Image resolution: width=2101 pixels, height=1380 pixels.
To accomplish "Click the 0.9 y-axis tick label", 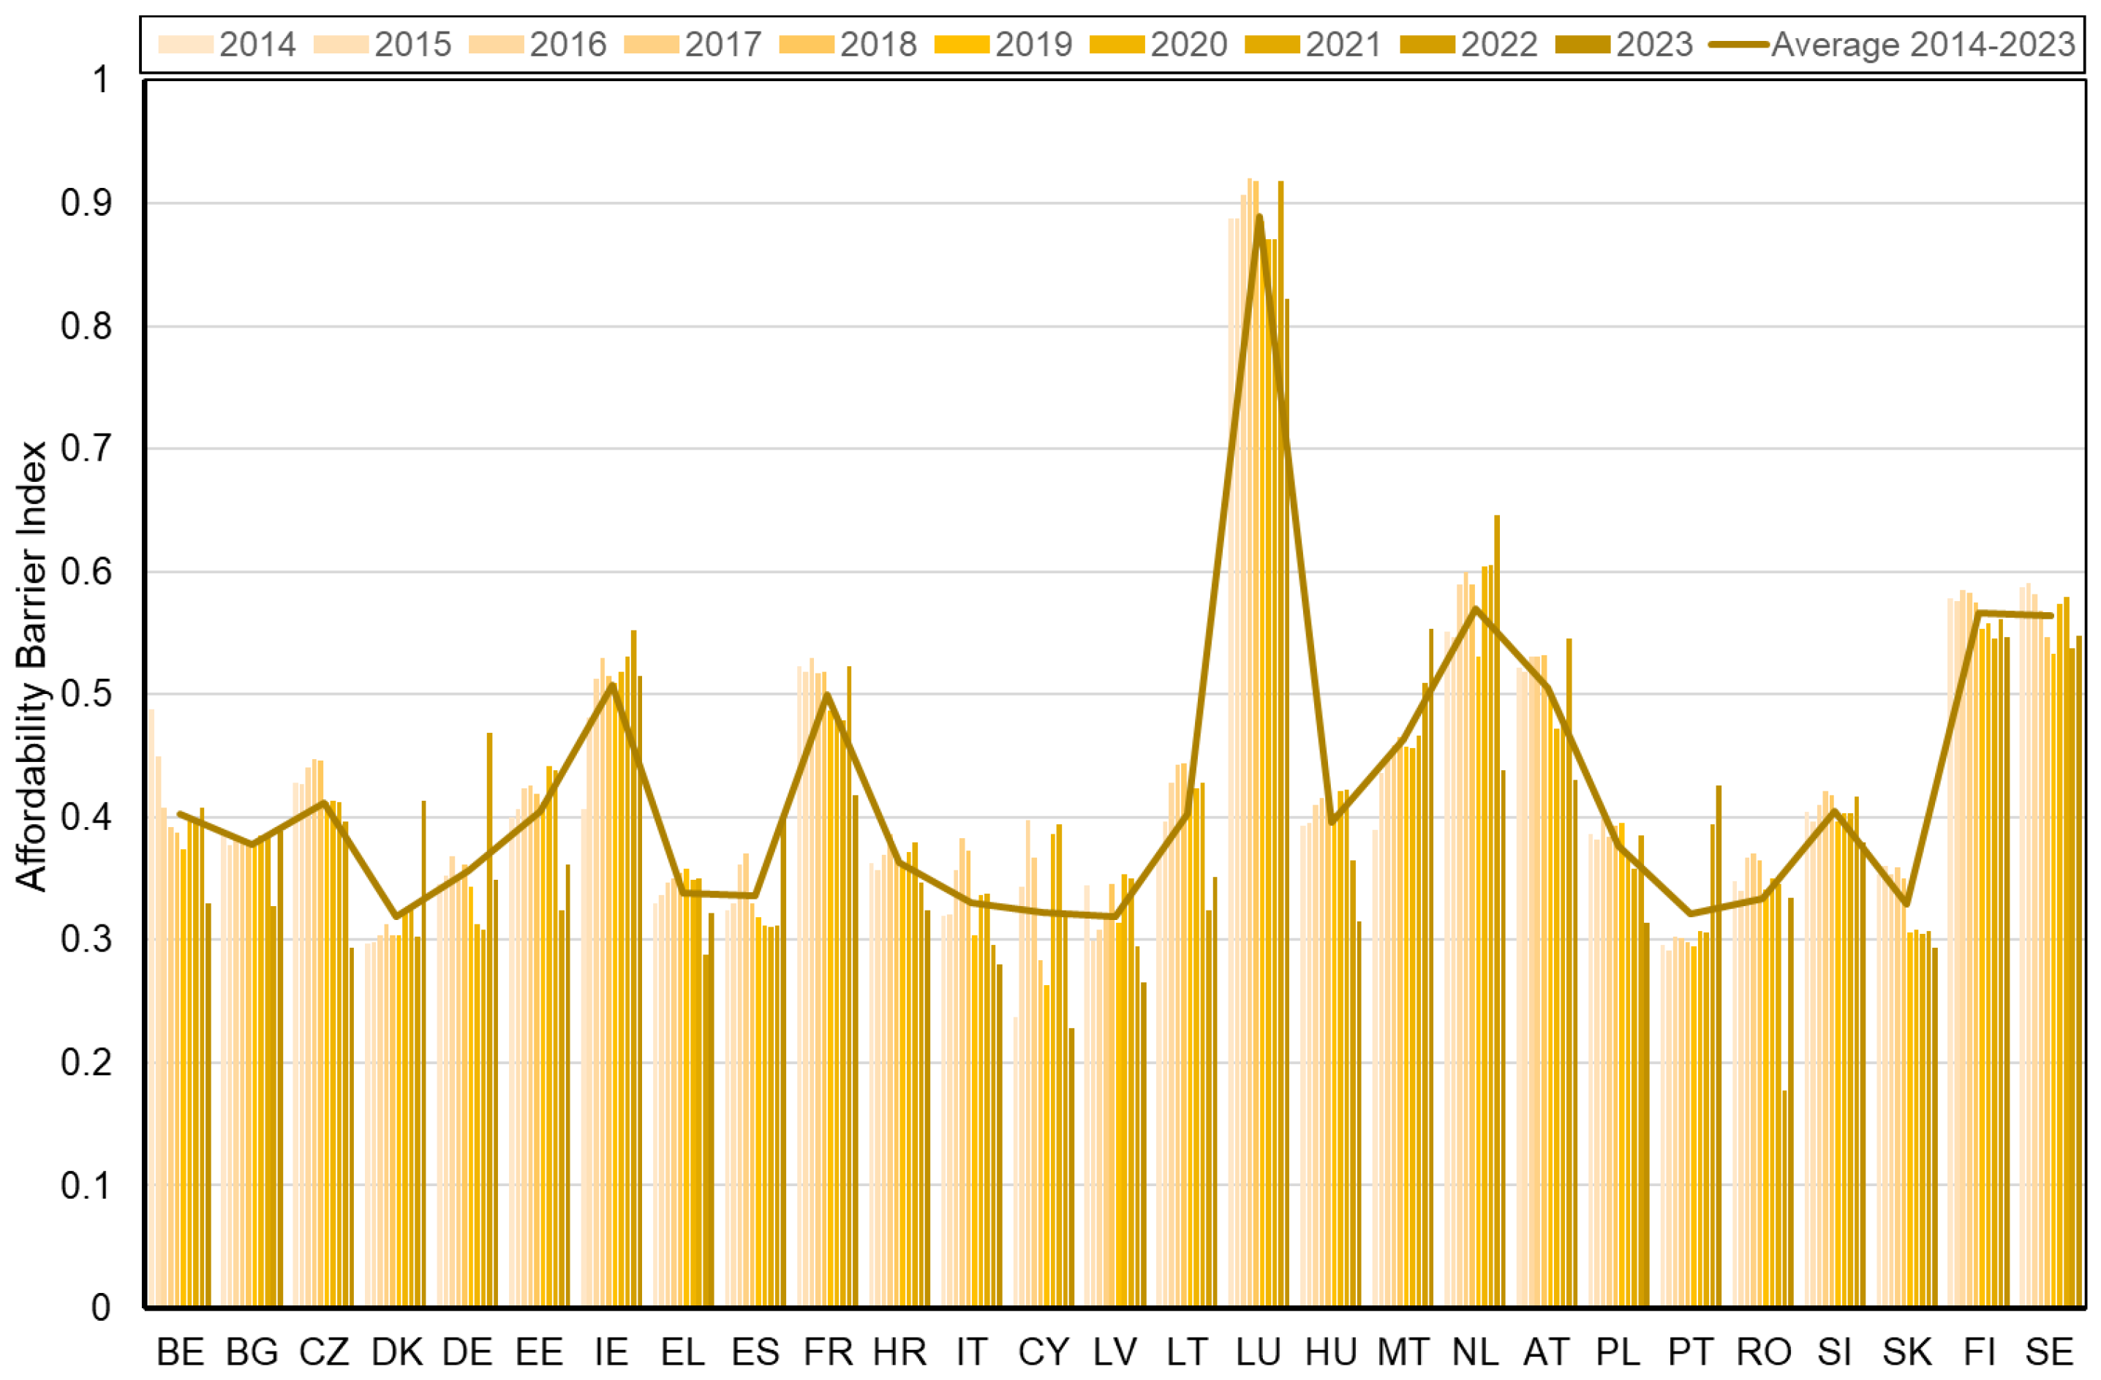I will [85, 203].
